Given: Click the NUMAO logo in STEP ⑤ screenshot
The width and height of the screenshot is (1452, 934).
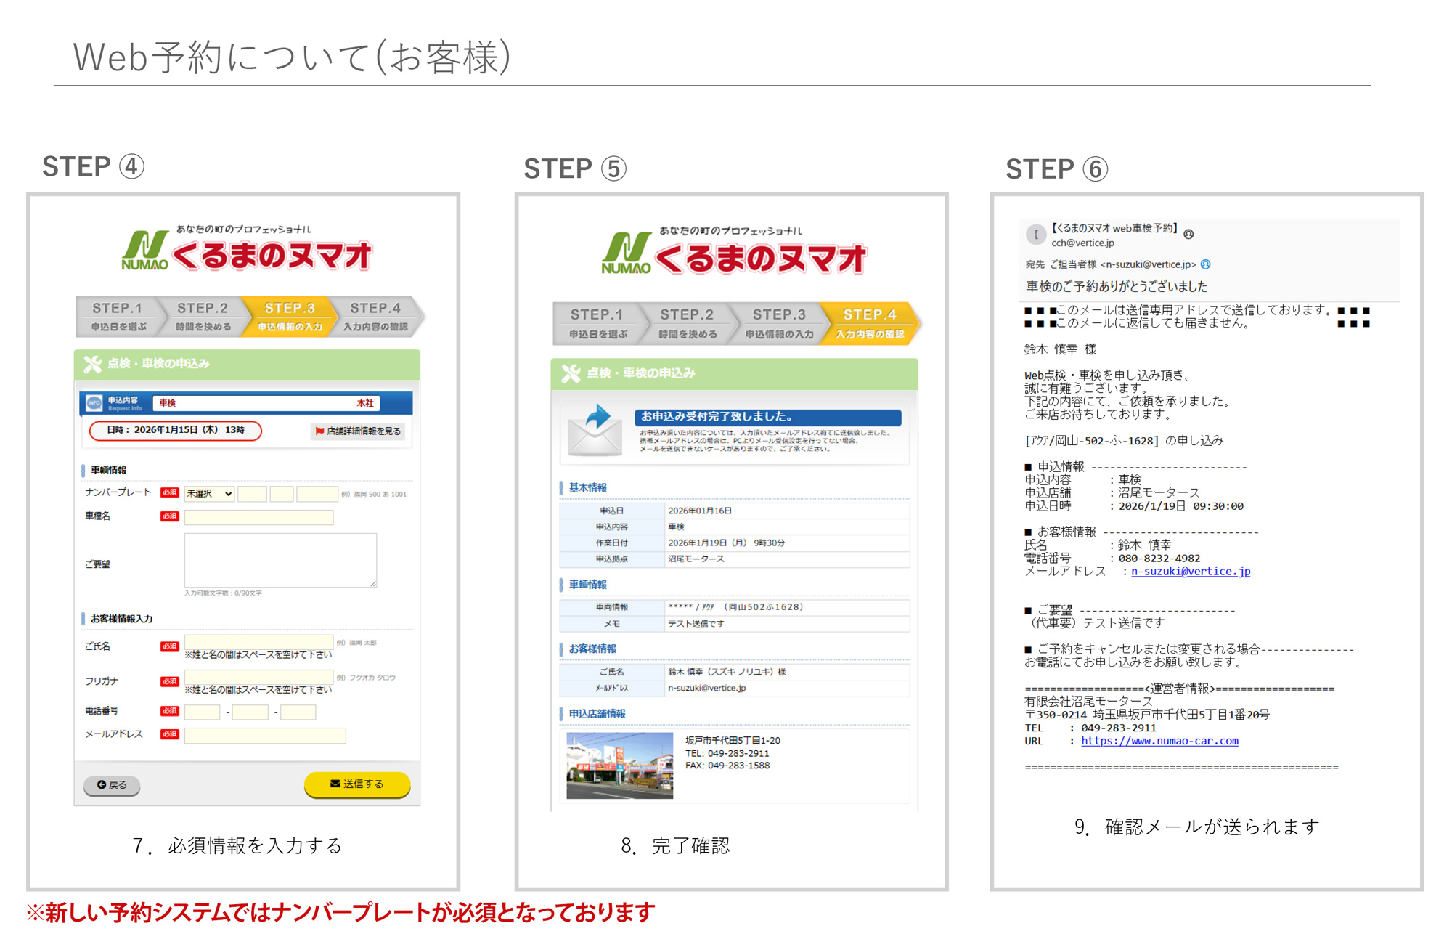Looking at the screenshot, I should click(625, 253).
